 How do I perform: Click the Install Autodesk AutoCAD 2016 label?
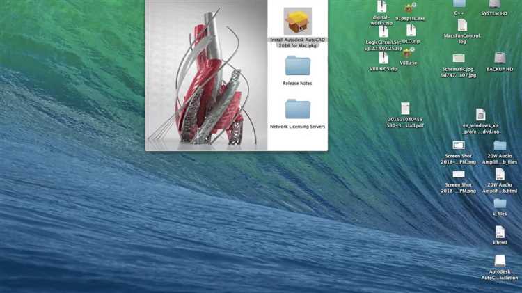[298, 42]
